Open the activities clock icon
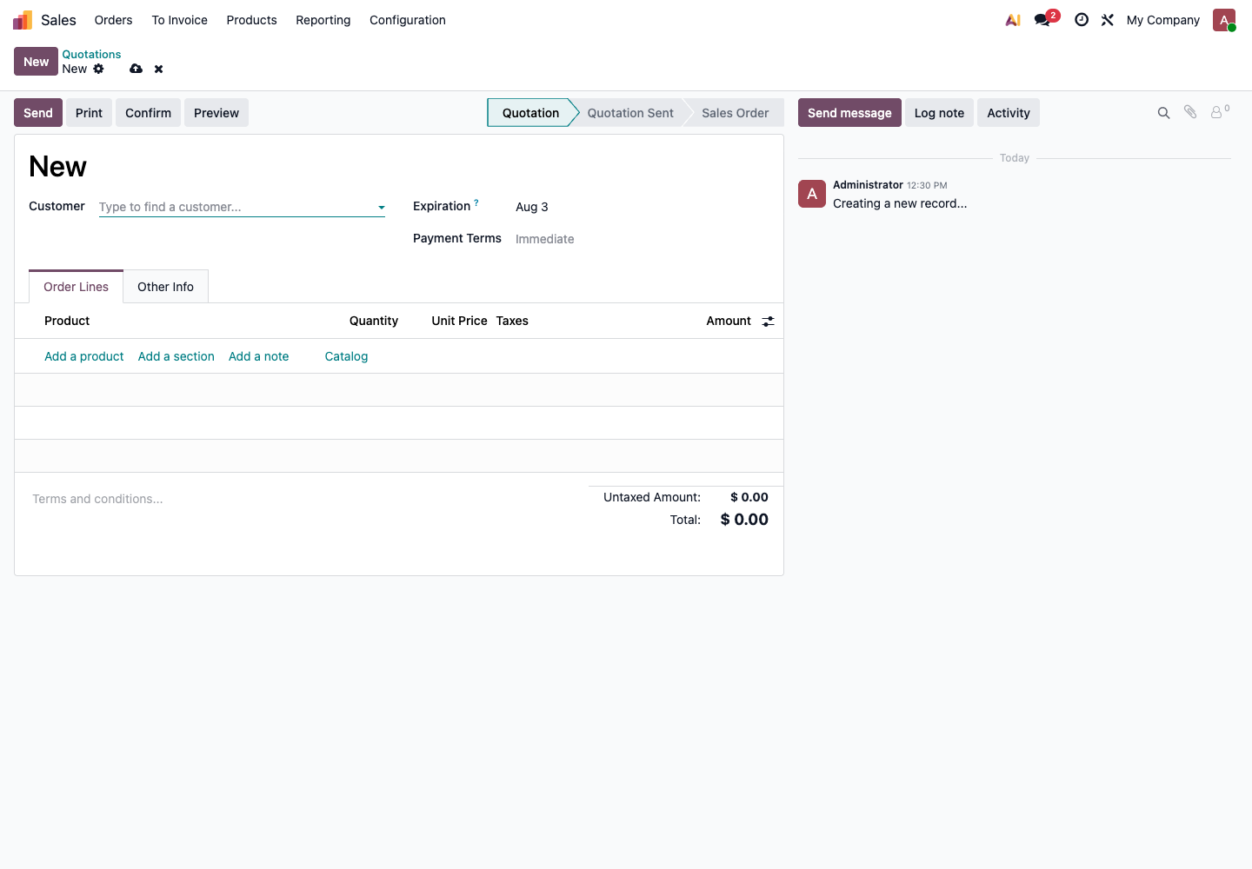The height and width of the screenshot is (869, 1252). pyautogui.click(x=1082, y=20)
